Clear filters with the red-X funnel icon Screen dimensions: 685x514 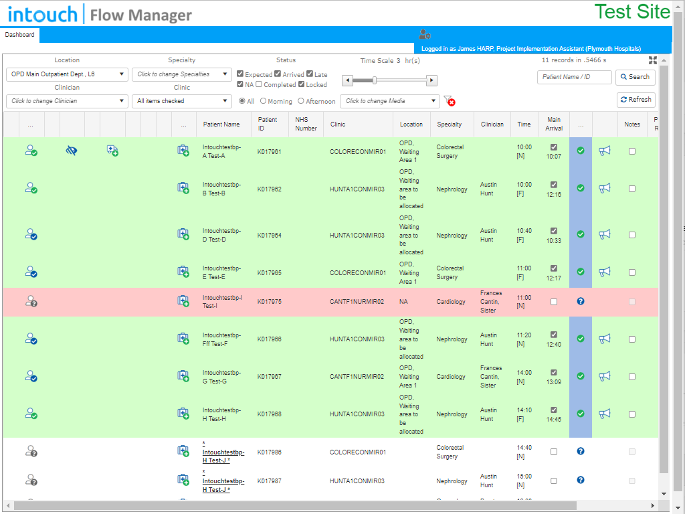pos(449,101)
